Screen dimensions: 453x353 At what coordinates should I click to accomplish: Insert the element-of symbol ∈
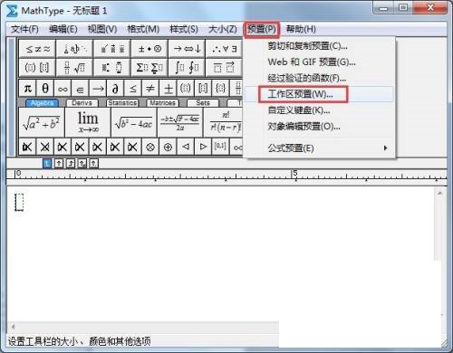click(x=80, y=88)
